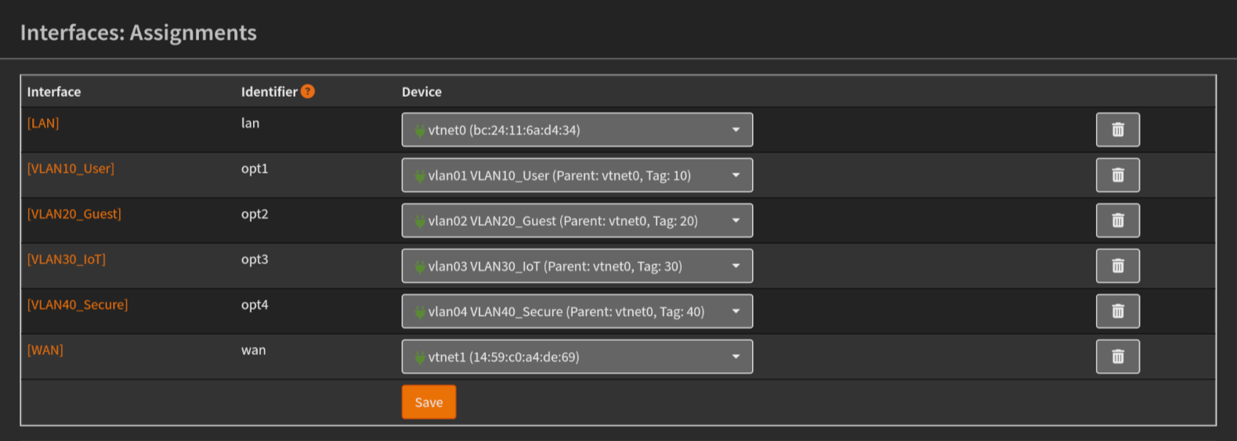Image resolution: width=1237 pixels, height=441 pixels.
Task: Expand device dropdown showing vlan04 VLAN40_Secure
Action: (x=577, y=311)
